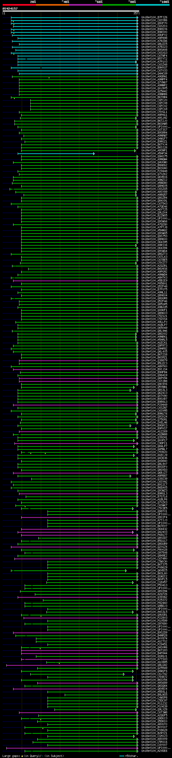Image resolution: width=172 pixels, height=758 pixels.
Task: Click the UniRef100_P29451 label
Action: point(154,645)
